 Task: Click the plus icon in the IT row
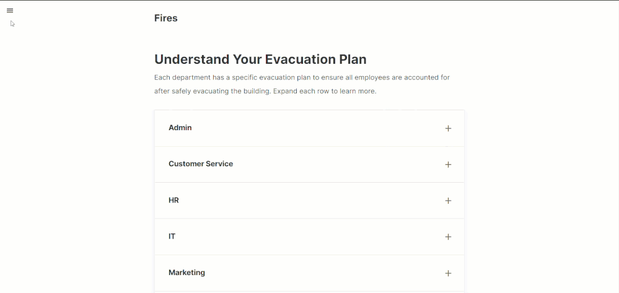click(x=448, y=237)
